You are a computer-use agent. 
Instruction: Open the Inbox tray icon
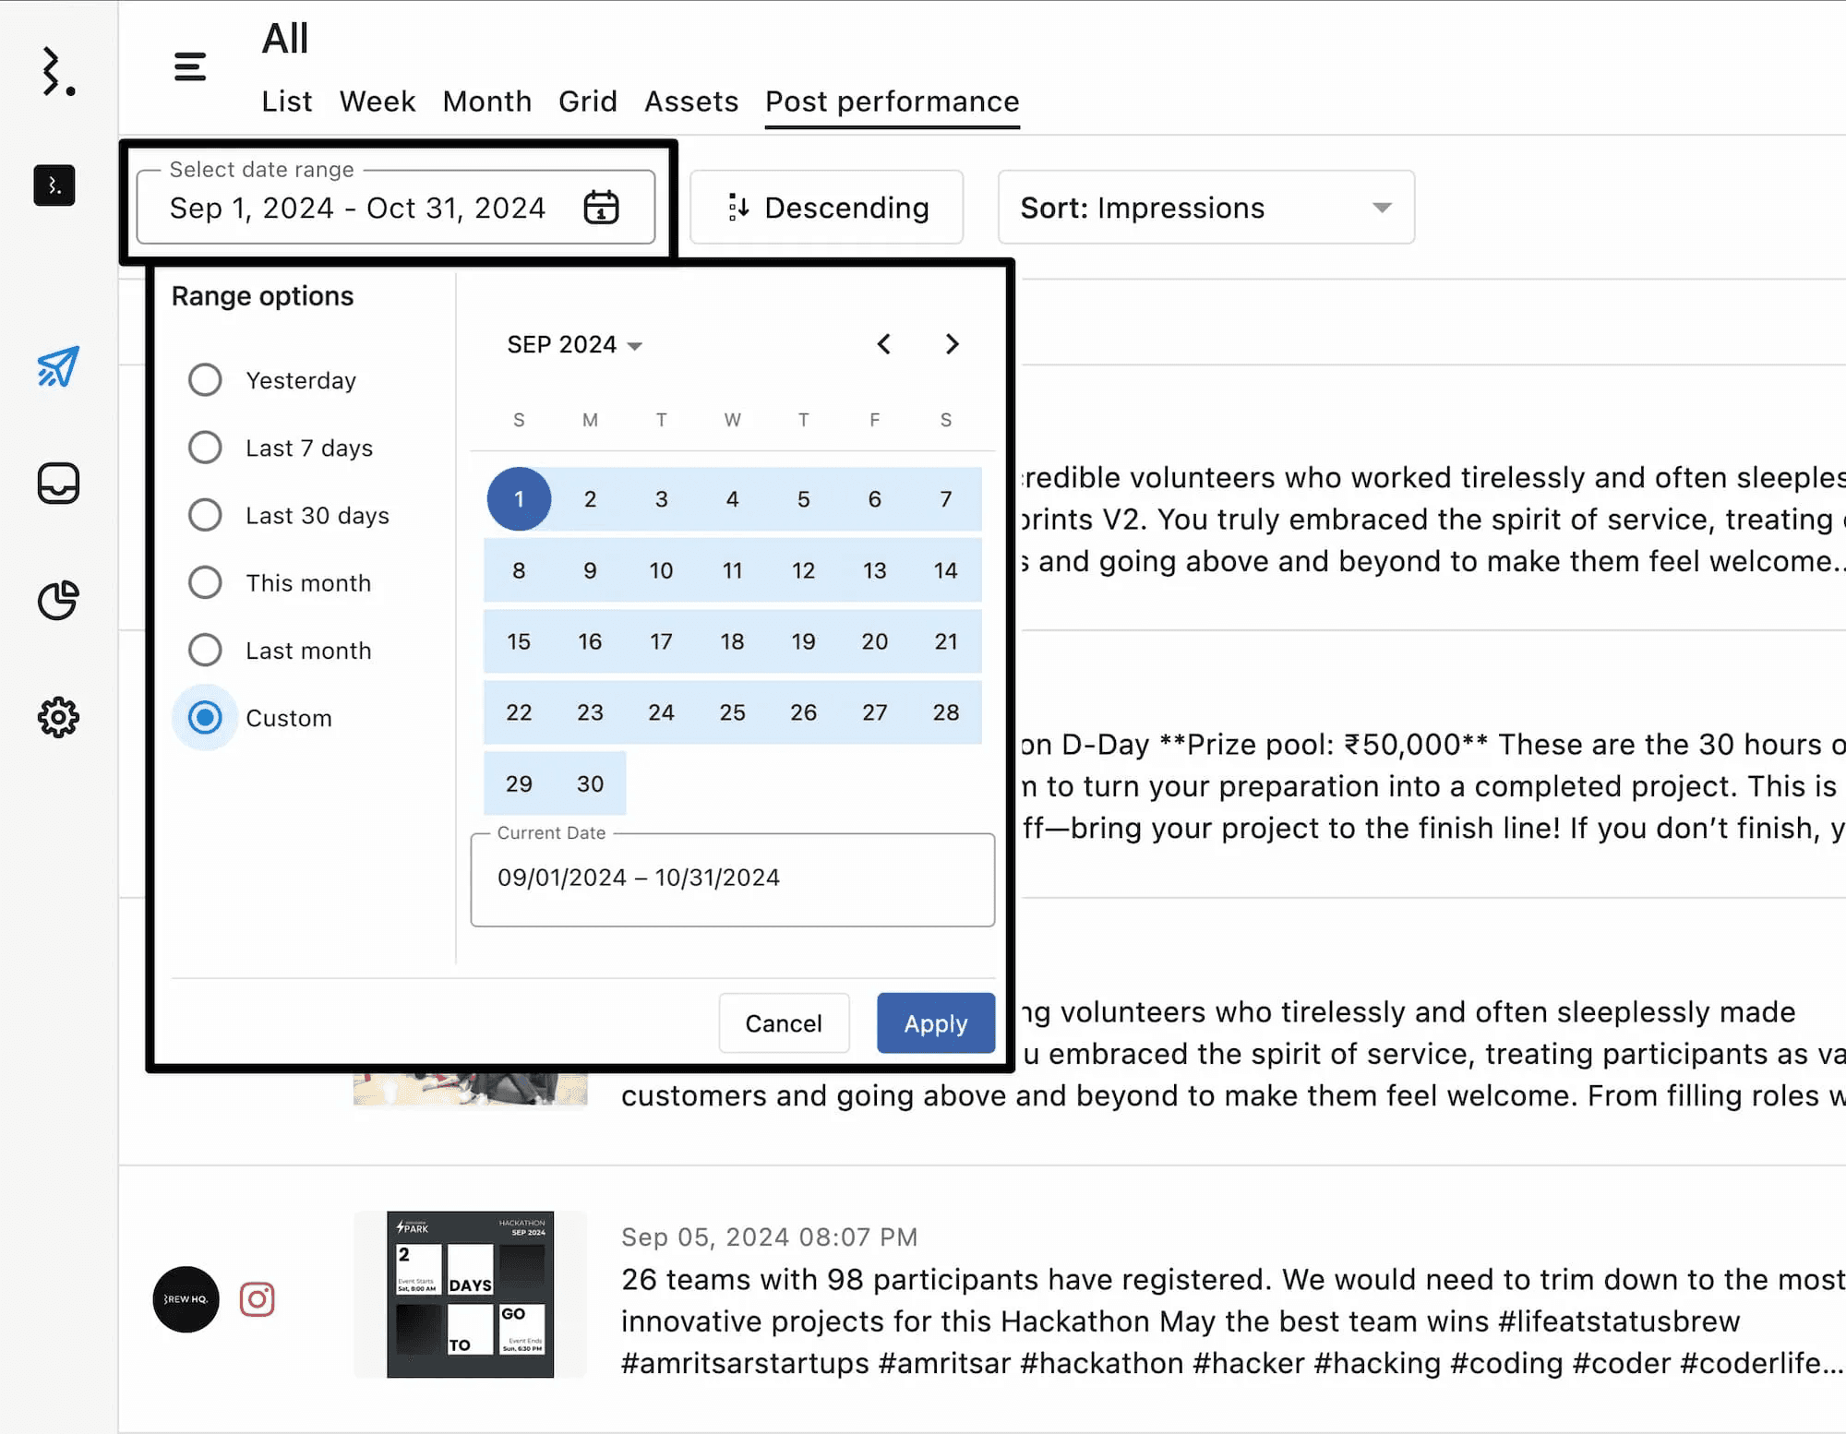coord(58,483)
